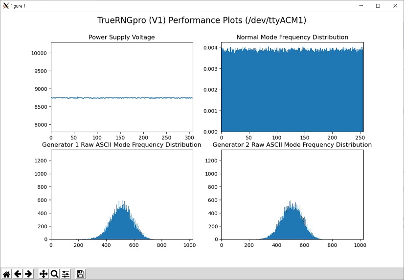Activate the Pan axes tool
Screen dimensions: 404x280
point(43,274)
